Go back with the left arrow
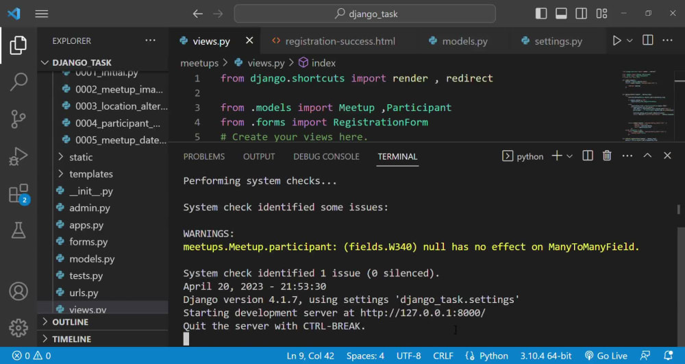The image size is (685, 364). 198,14
